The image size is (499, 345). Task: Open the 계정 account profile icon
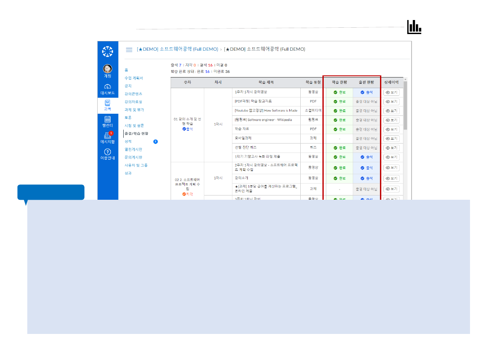tap(107, 68)
